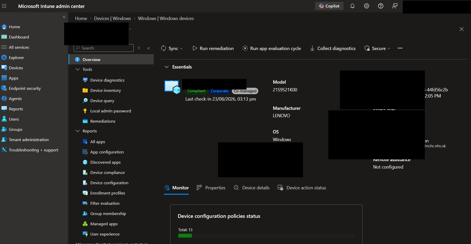This screenshot has width=471, height=244.
Task: Collapse the Tools section
Action: click(x=77, y=69)
